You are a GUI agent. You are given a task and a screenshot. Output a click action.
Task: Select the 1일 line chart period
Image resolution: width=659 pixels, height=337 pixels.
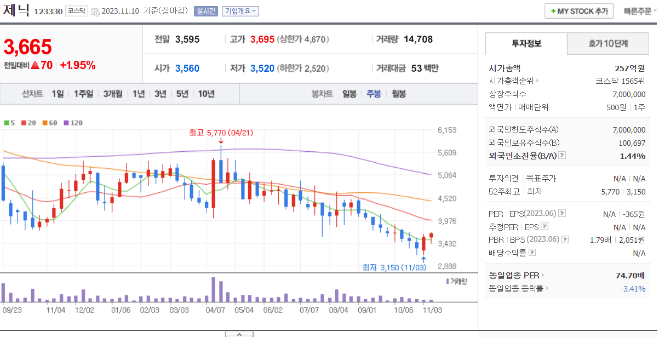58,94
